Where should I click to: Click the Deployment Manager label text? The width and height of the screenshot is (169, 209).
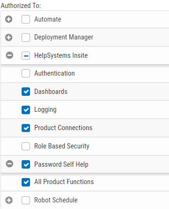click(x=64, y=38)
